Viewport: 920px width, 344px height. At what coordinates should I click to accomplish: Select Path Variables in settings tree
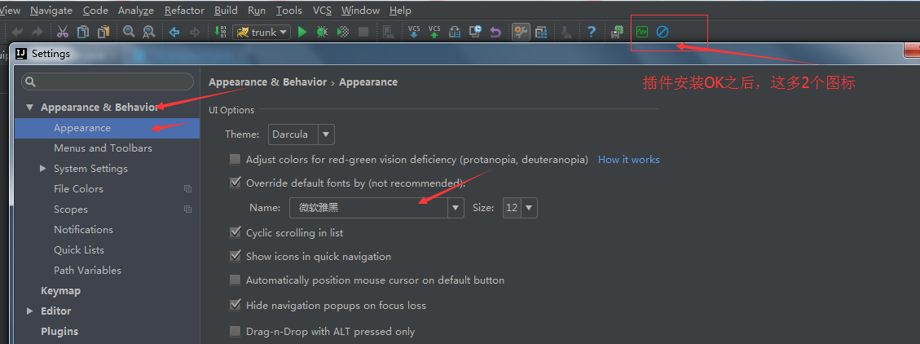pos(87,271)
